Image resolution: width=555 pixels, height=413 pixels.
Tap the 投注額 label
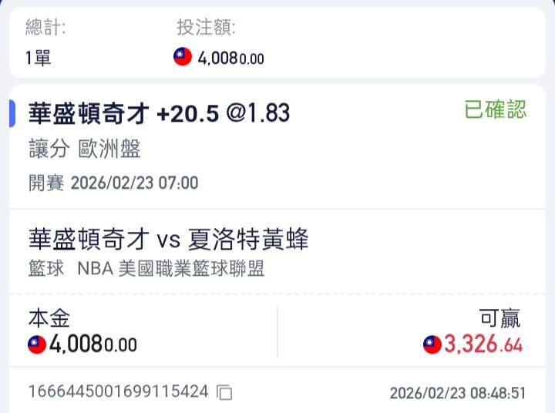tap(206, 29)
